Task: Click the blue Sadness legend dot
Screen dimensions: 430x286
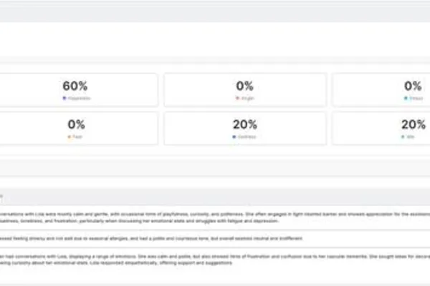Action: 234,137
